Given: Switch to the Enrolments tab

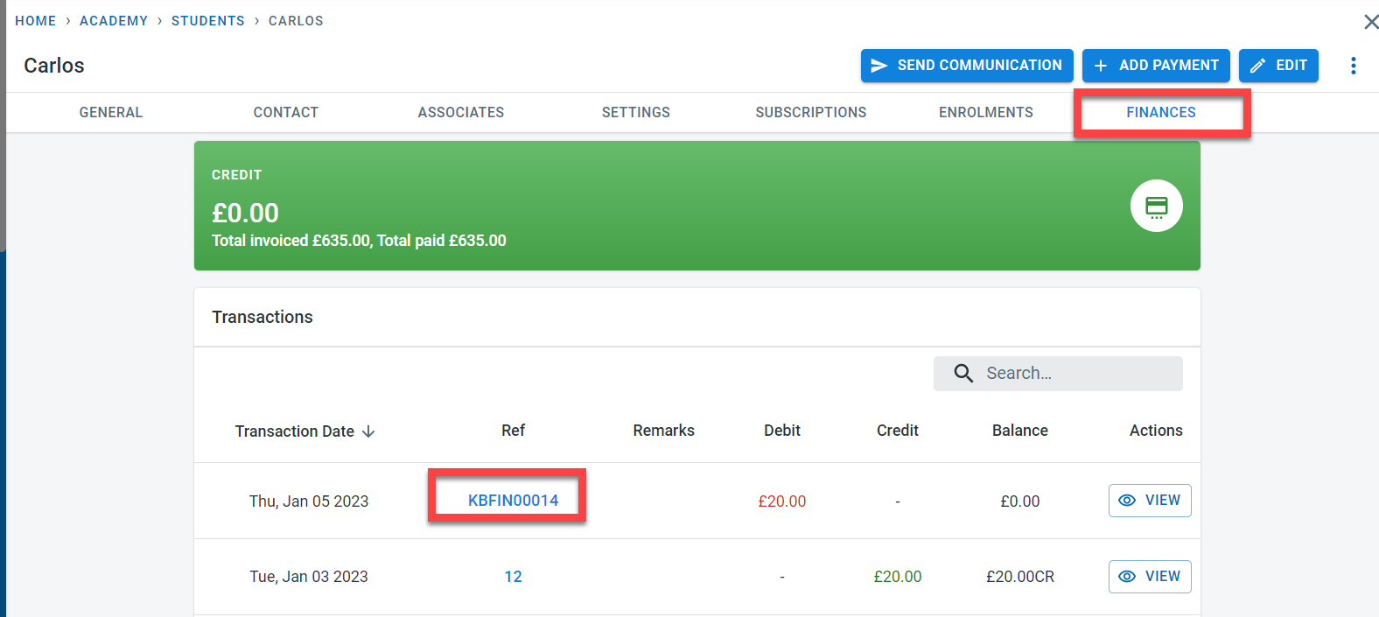Looking at the screenshot, I should point(986,113).
